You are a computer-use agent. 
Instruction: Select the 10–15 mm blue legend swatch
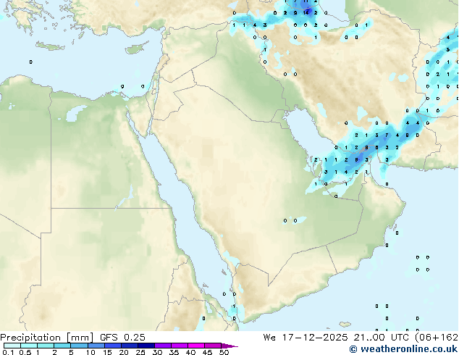pos(96,346)
